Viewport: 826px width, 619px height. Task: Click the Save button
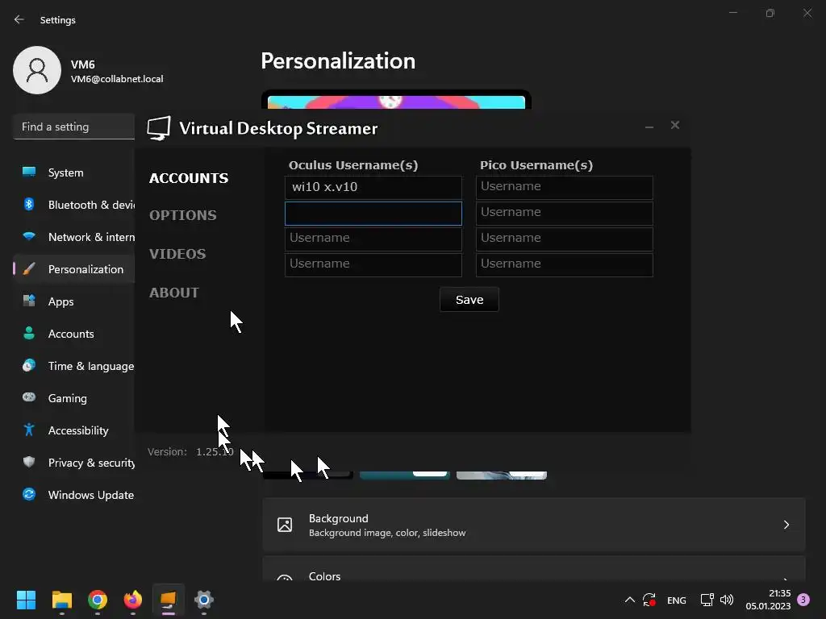[469, 300]
